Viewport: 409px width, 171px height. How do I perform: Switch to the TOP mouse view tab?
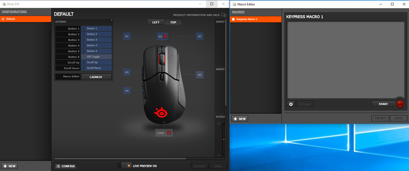173,22
